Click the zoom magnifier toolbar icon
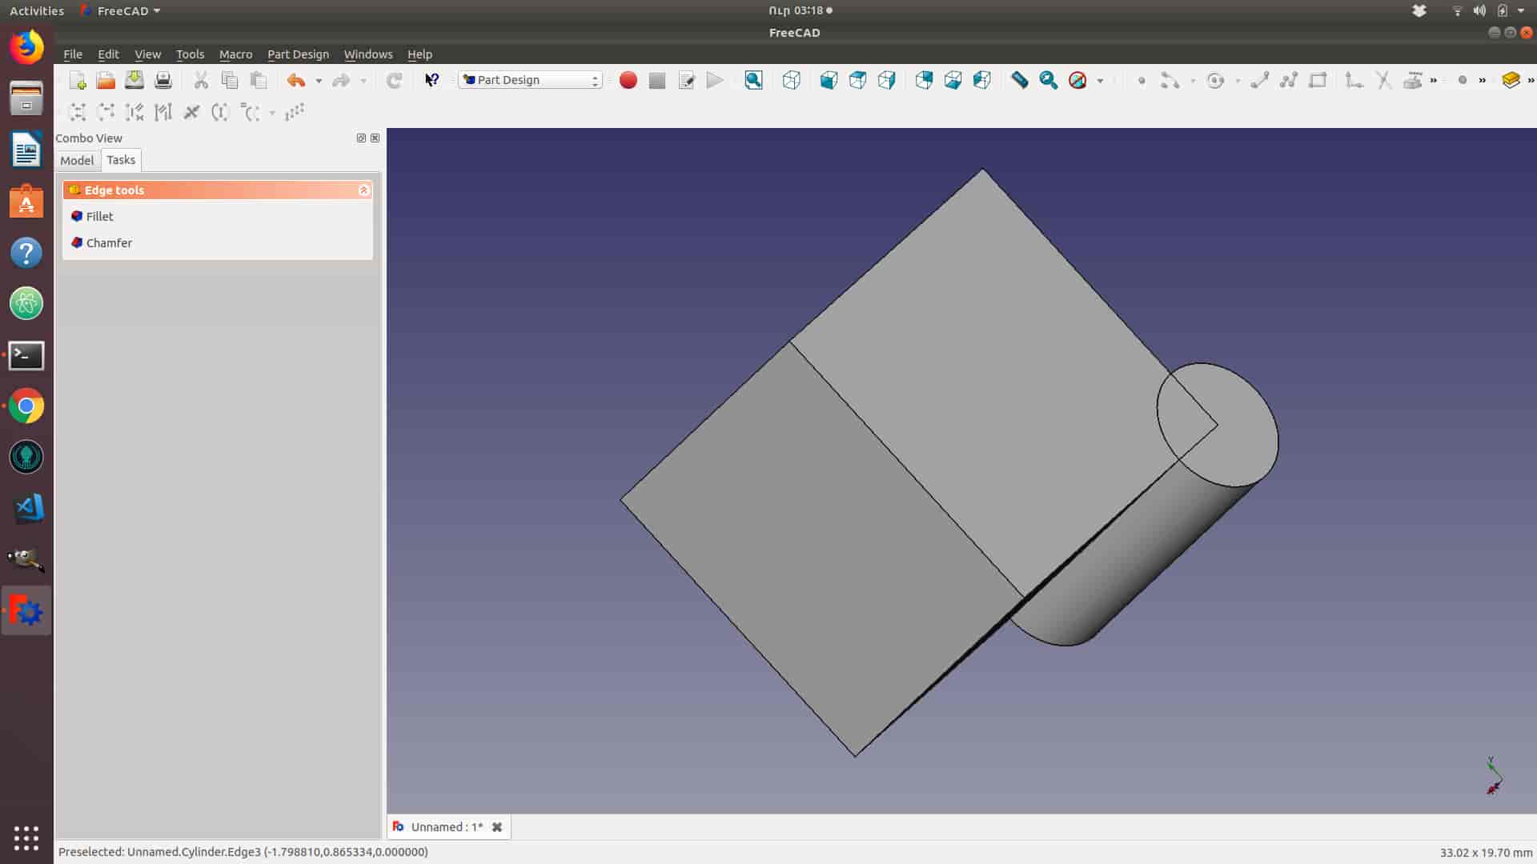 pos(1048,80)
